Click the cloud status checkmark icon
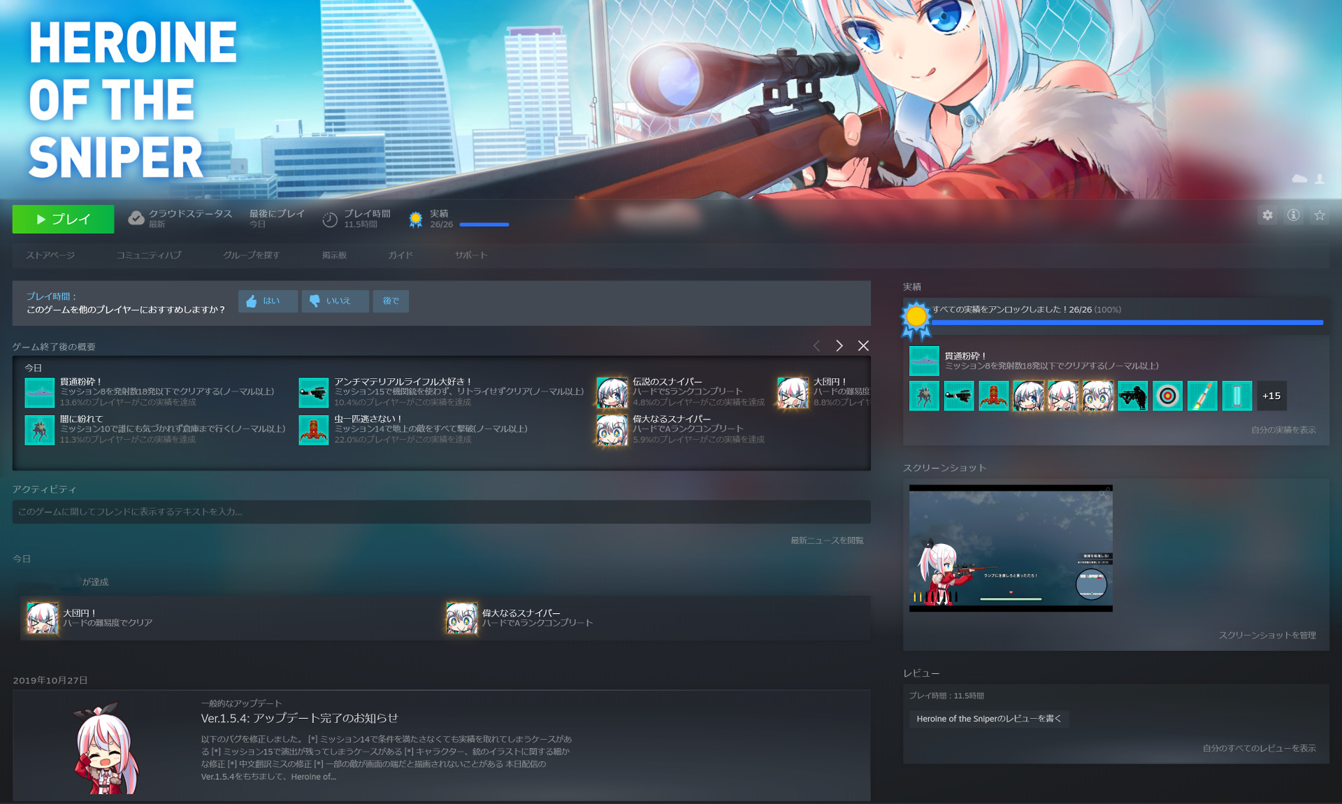This screenshot has height=804, width=1342. 136,219
